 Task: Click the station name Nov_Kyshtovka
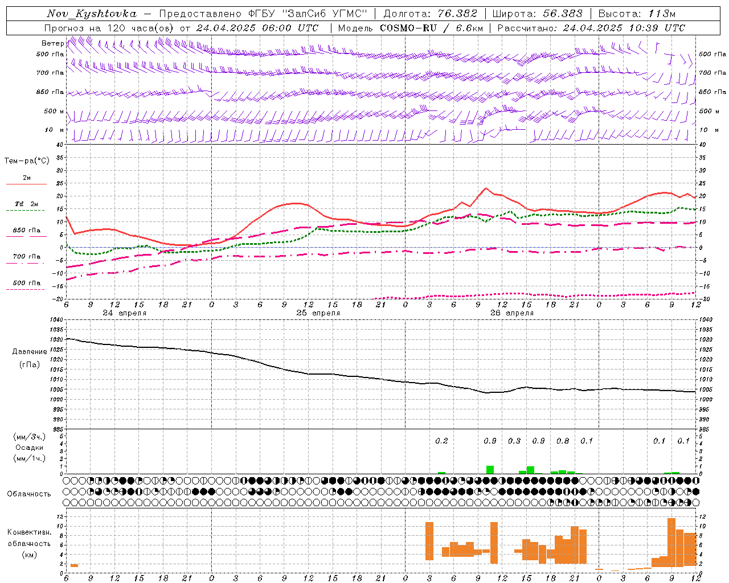pos(92,14)
